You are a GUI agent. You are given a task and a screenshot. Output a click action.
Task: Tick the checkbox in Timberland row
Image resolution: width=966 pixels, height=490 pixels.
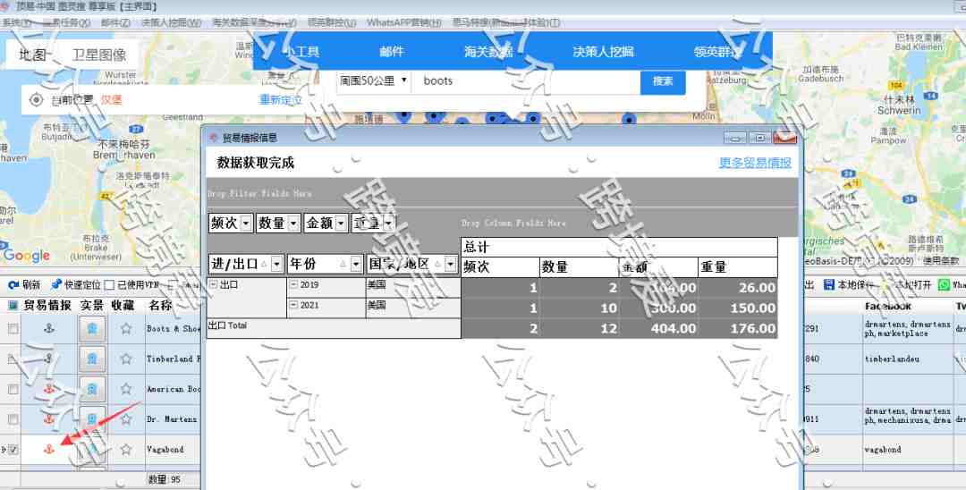point(13,359)
